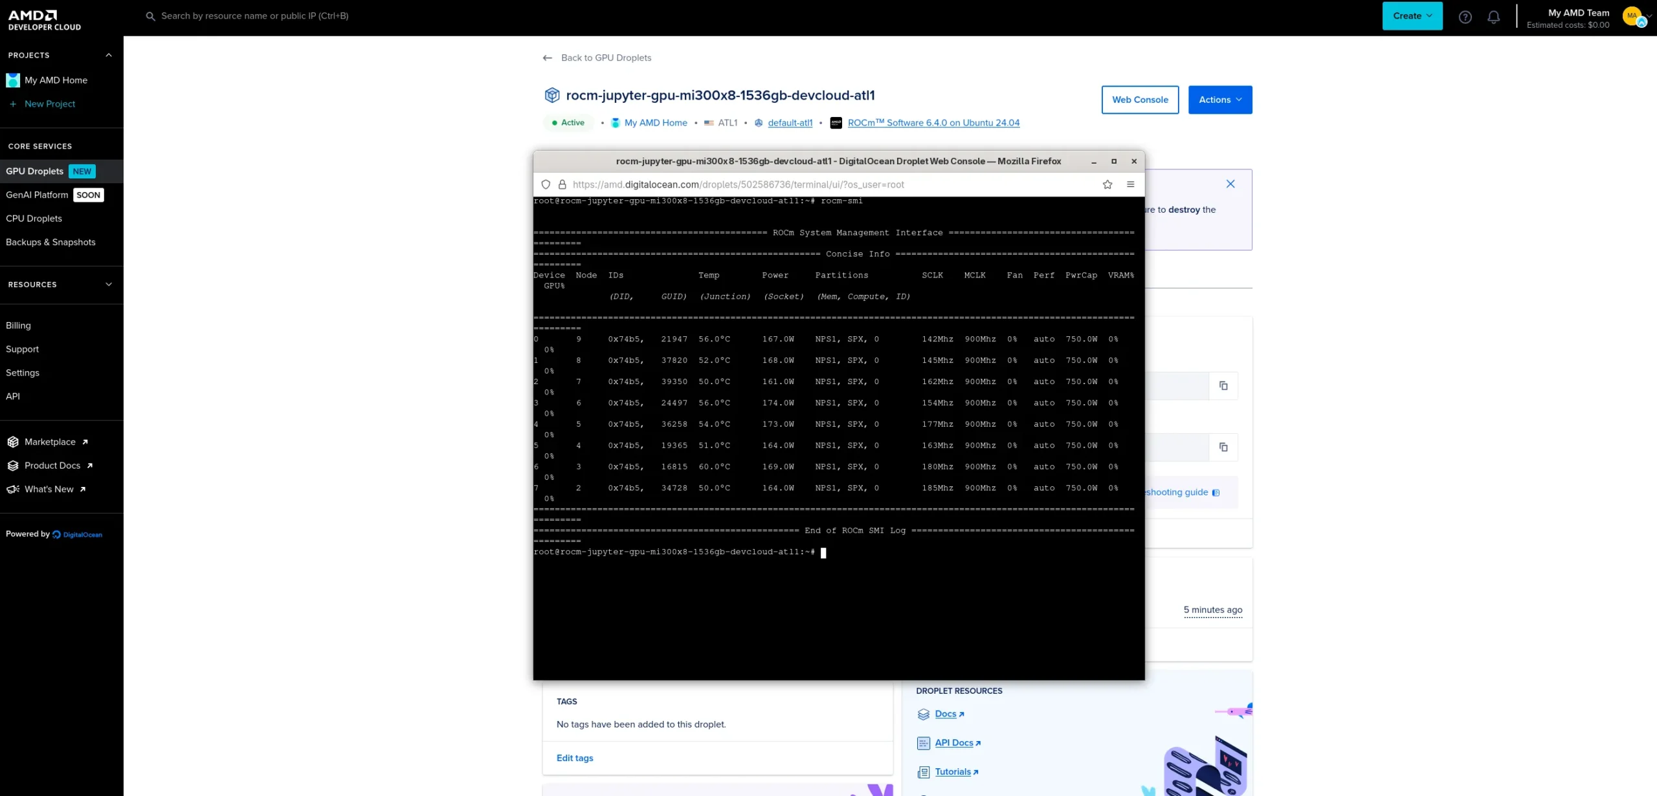Click the ROCm software image icon
This screenshot has width=1657, height=796.
(836, 123)
